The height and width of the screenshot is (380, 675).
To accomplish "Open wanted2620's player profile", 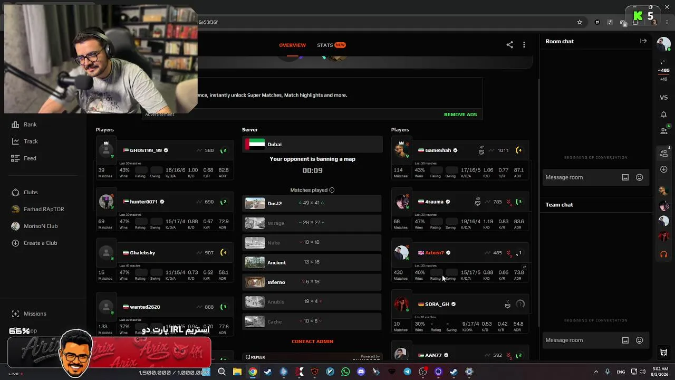I will point(144,307).
